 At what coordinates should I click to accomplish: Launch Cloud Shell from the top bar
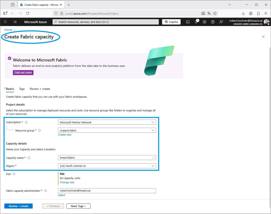coord(188,22)
